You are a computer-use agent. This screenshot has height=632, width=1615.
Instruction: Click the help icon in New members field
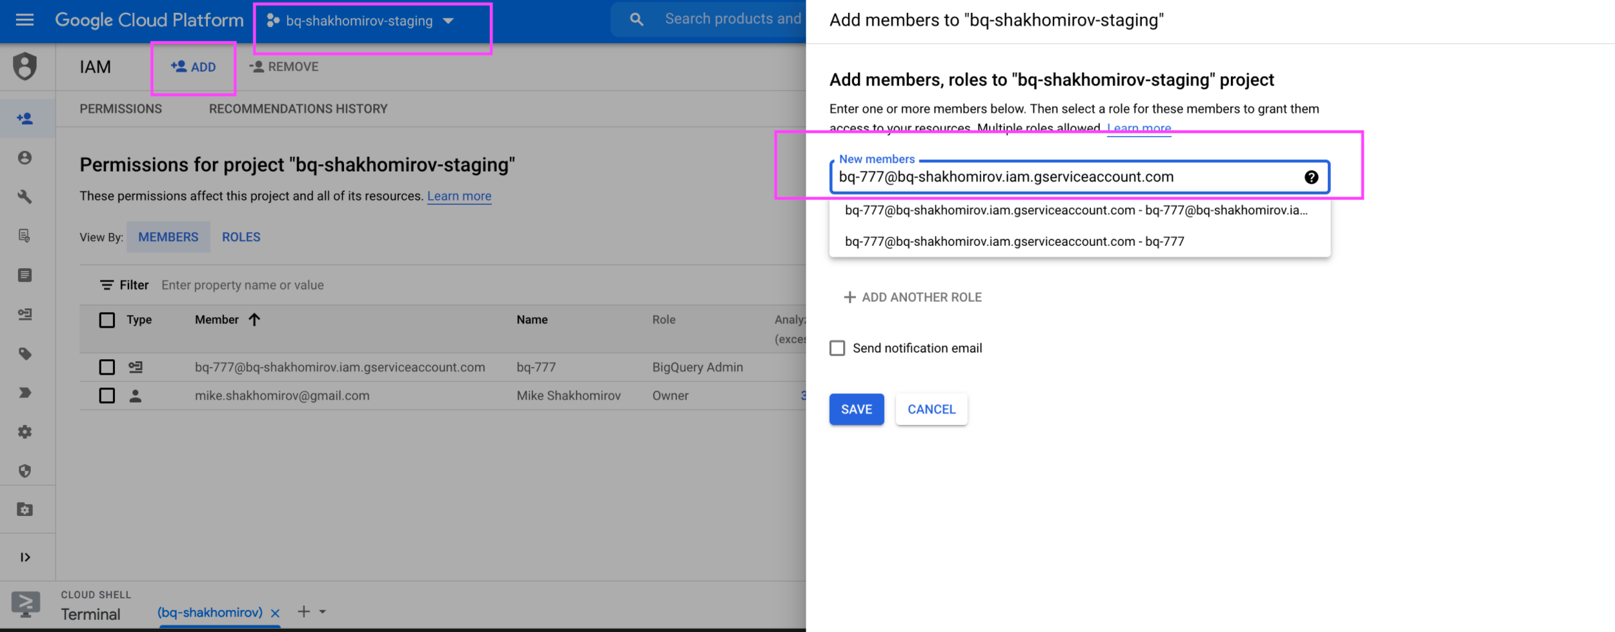1311,177
